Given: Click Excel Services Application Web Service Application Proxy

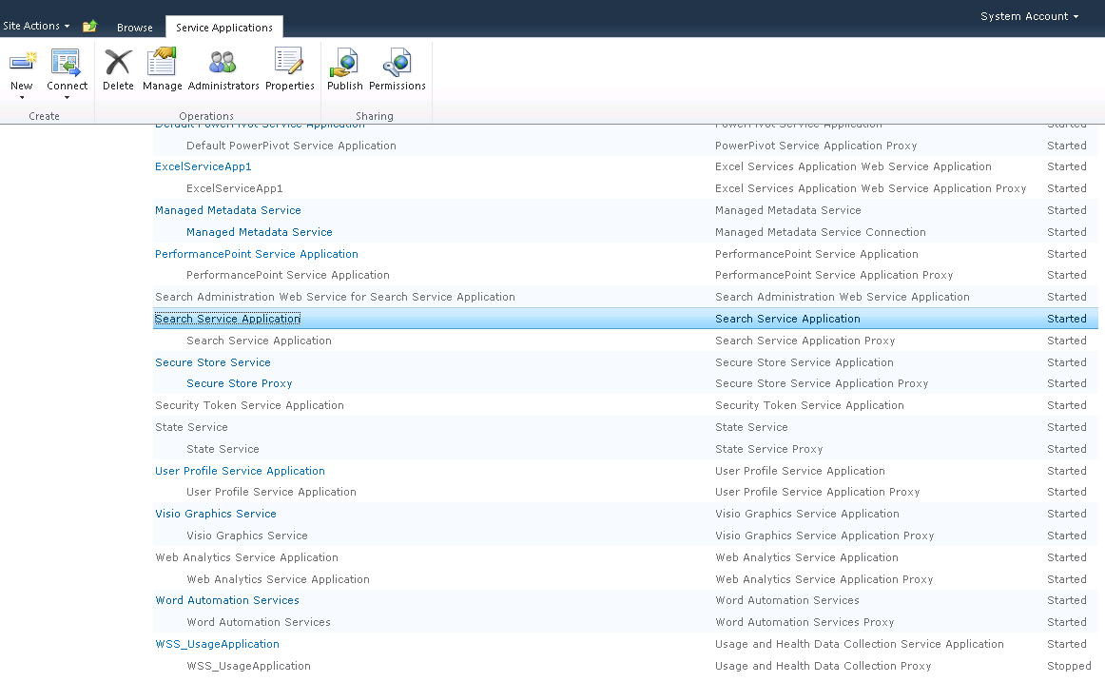Looking at the screenshot, I should click(x=870, y=189).
